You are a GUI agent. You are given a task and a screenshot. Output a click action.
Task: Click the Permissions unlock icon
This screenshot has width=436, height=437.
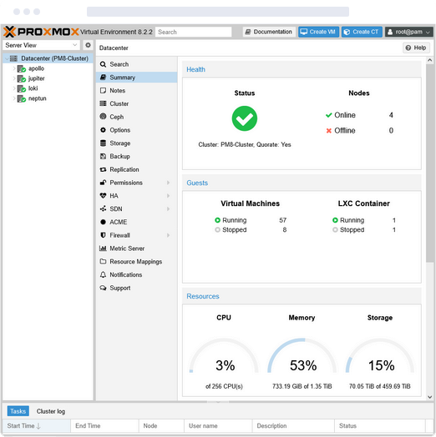click(103, 183)
